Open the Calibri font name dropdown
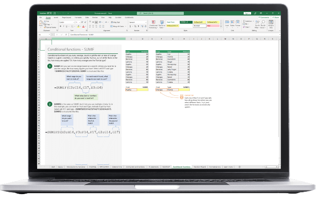This screenshot has width=317, height=202. (67, 22)
